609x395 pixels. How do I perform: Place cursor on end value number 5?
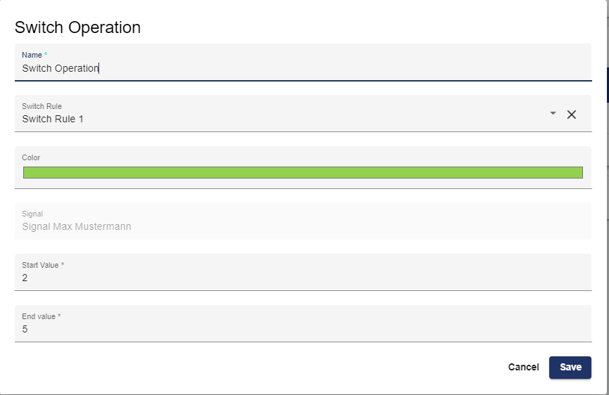pos(25,329)
